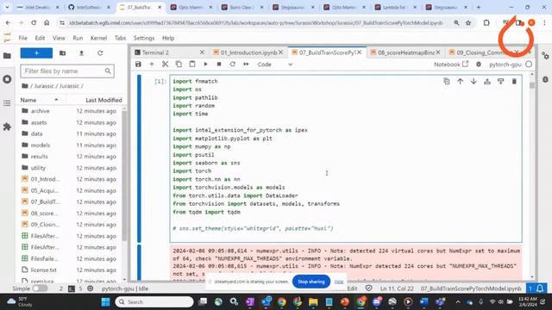Close the 01_Introduction.ipynb tab
Viewport: 552px width, 310px height.
coord(281,53)
